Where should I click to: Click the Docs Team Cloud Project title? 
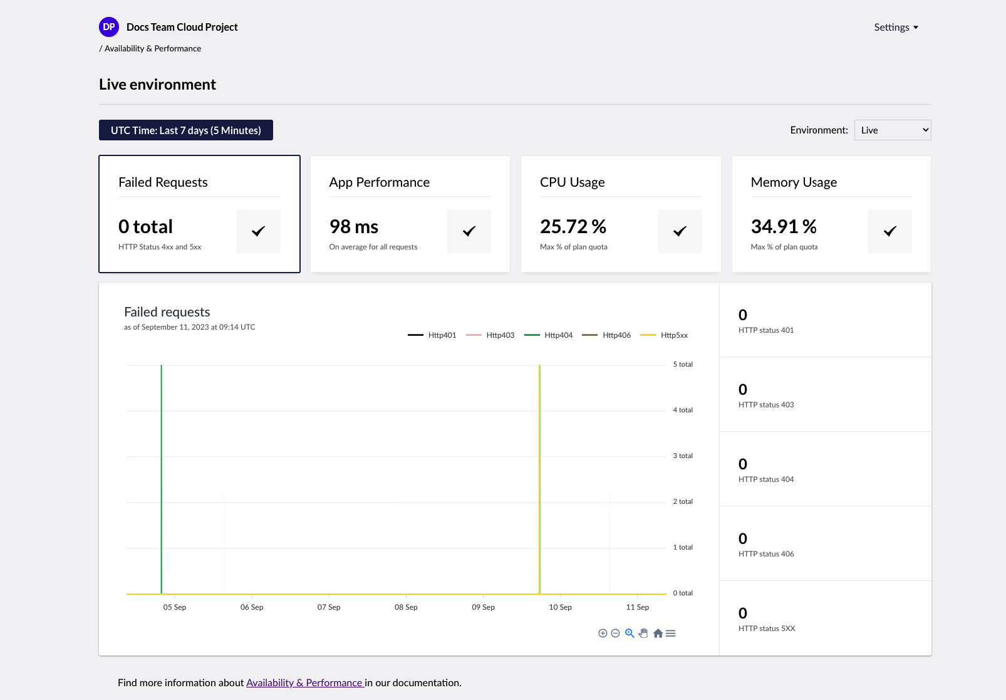[x=182, y=27]
